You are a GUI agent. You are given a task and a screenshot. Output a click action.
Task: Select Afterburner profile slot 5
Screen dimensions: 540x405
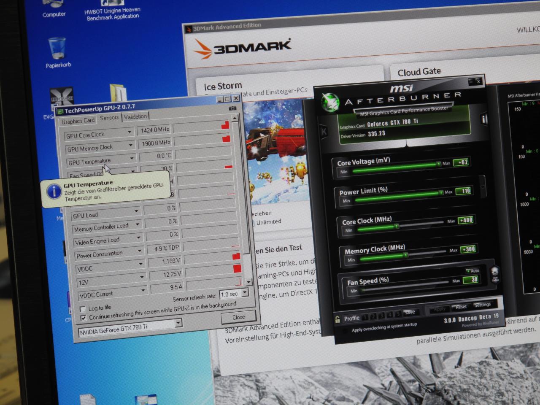[397, 313]
